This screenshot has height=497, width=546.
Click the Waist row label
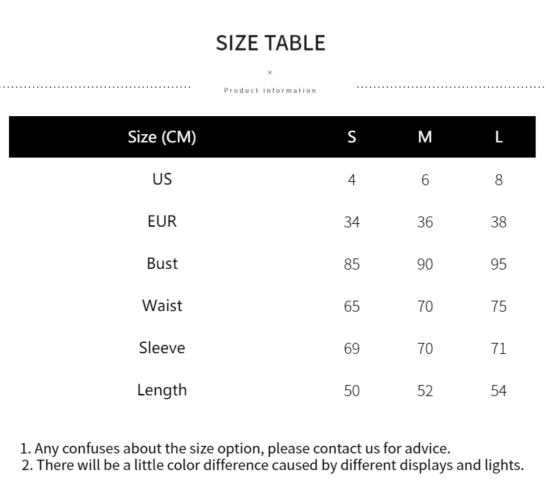point(162,306)
